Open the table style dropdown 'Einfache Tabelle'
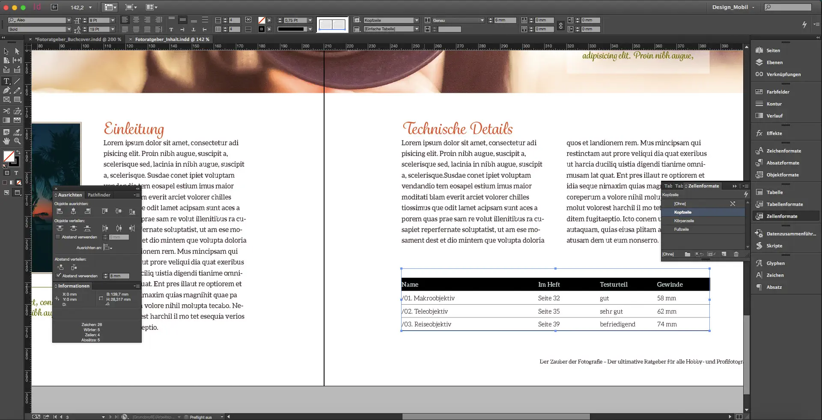Viewport: 822px width, 420px height. (x=417, y=29)
